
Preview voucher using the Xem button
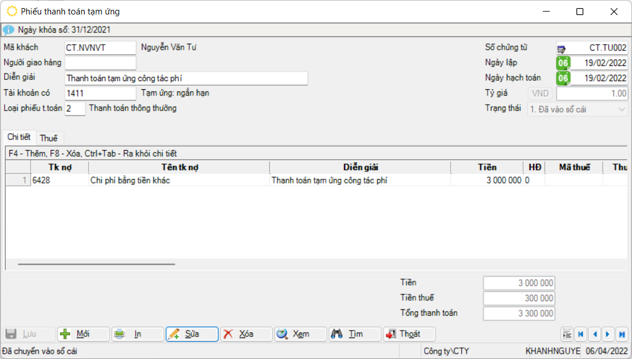[301, 334]
